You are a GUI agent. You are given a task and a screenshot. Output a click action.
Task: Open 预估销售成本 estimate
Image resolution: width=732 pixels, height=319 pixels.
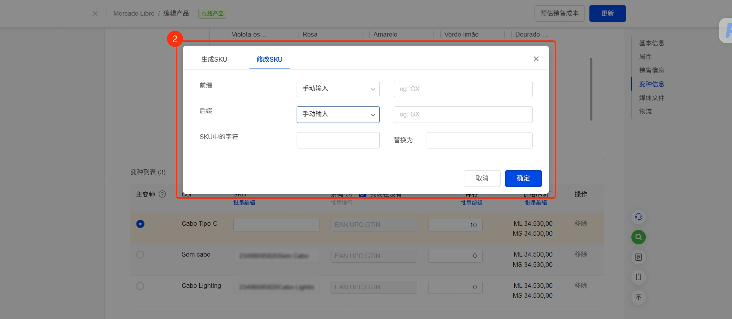click(560, 14)
